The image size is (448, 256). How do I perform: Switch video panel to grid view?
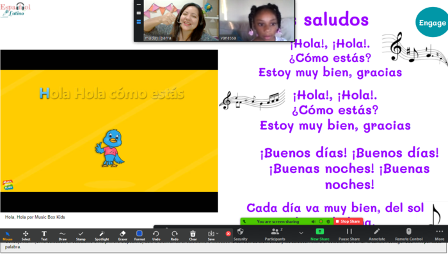[139, 22]
